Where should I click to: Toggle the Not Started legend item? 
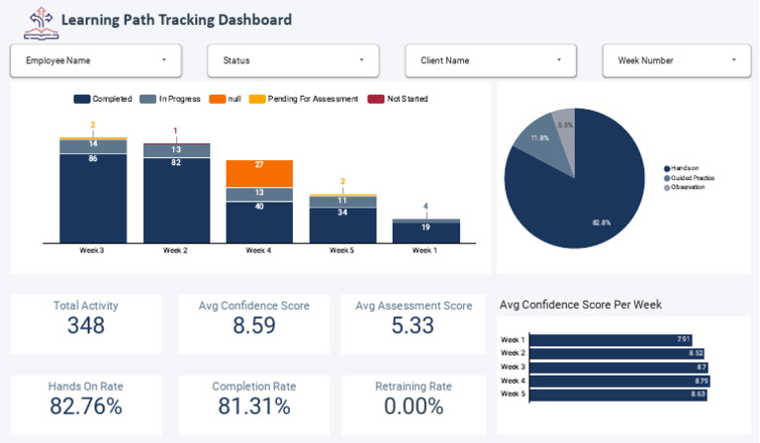(x=398, y=99)
